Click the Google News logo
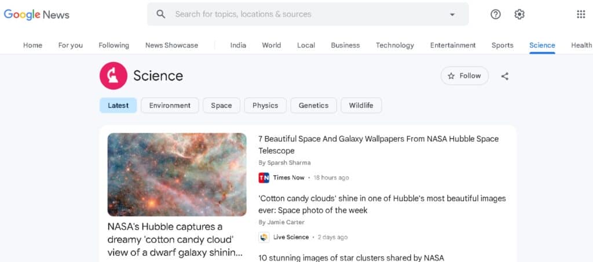Viewport: 593px width, 262px height. (x=36, y=14)
